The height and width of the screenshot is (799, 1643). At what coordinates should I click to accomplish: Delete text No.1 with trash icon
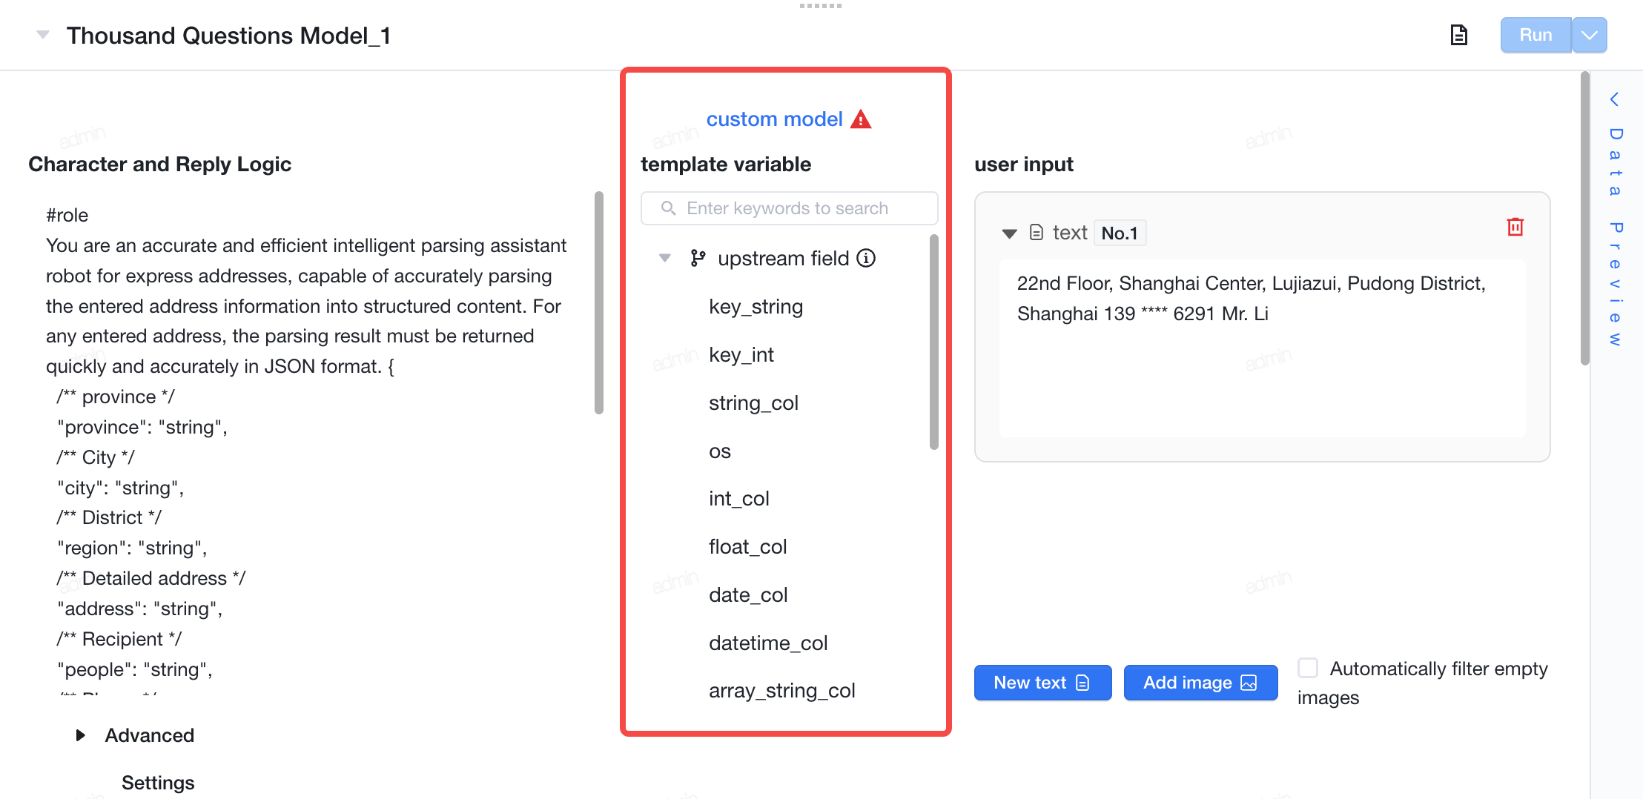1515,227
